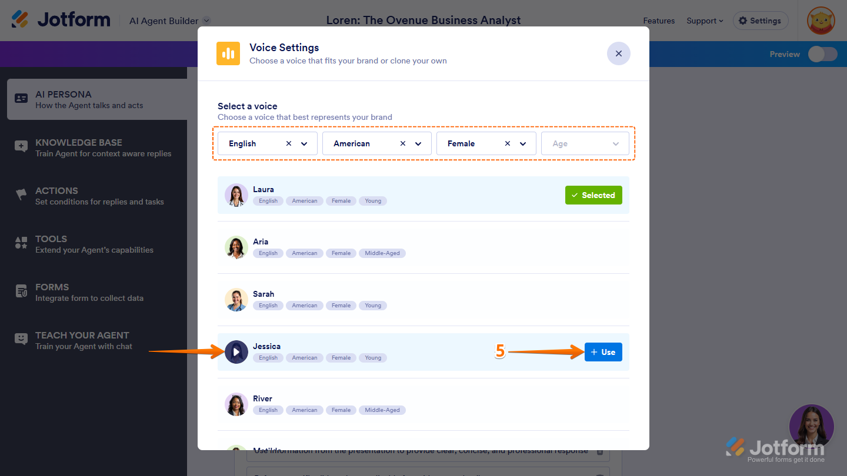
Task: Click the Forms document icon
Action: pyautogui.click(x=21, y=291)
